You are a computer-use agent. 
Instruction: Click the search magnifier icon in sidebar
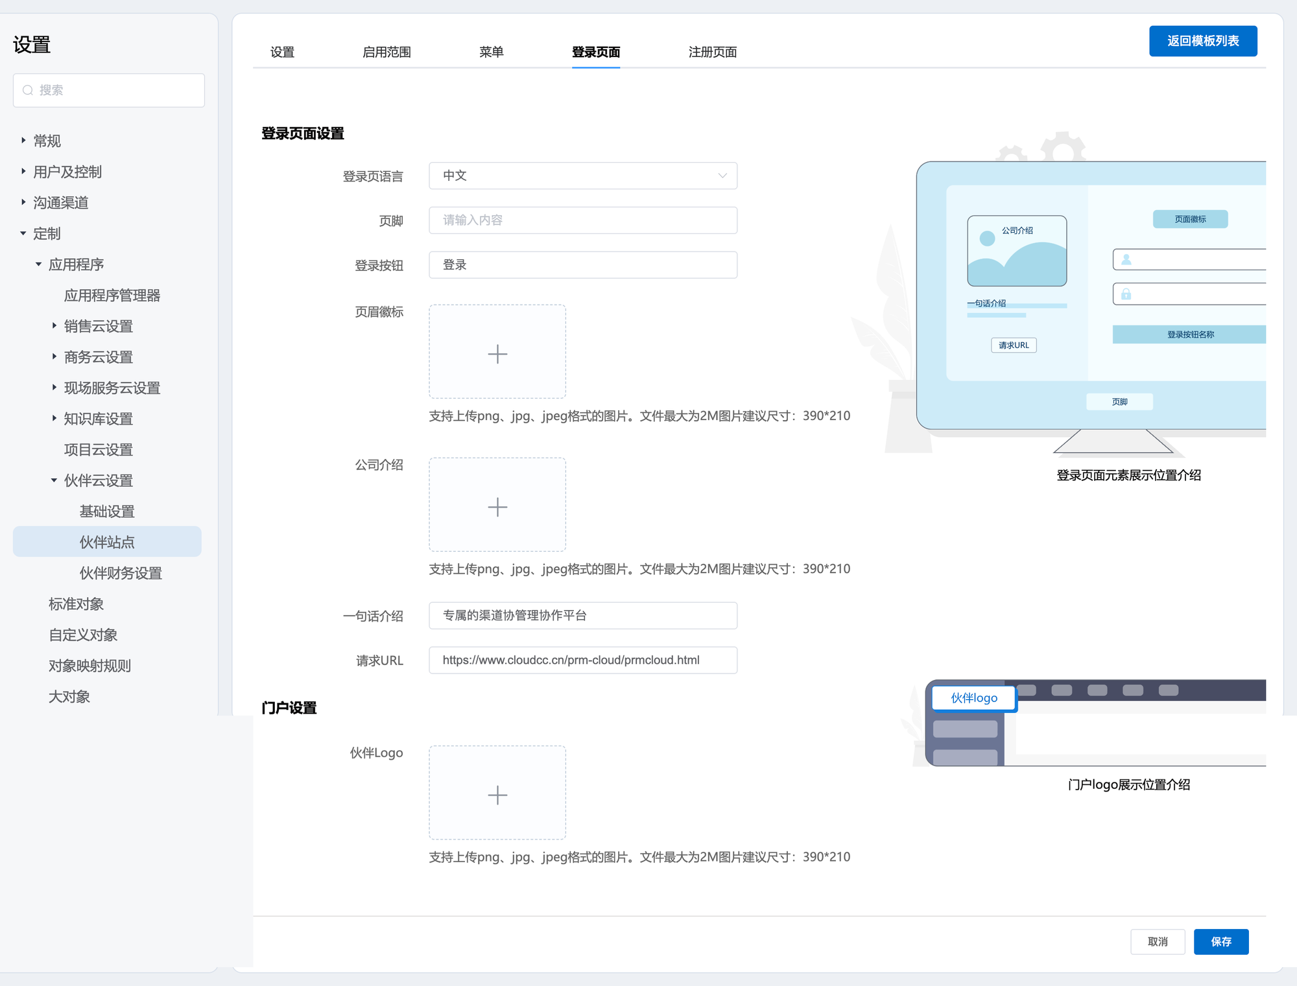pyautogui.click(x=28, y=90)
